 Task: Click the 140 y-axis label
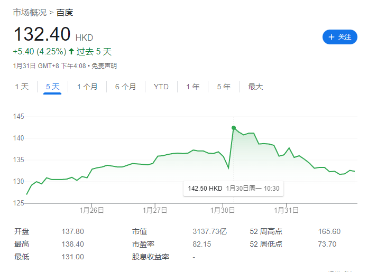pos(19,138)
